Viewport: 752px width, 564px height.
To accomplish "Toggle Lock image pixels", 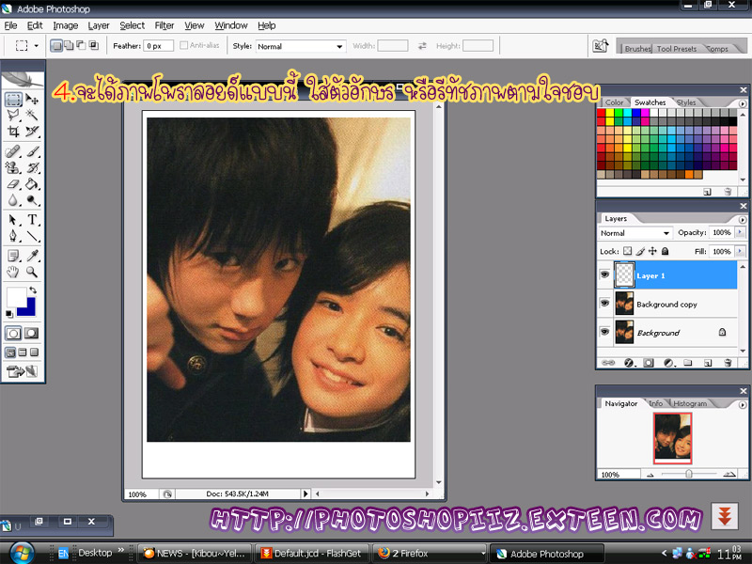I will tap(640, 251).
